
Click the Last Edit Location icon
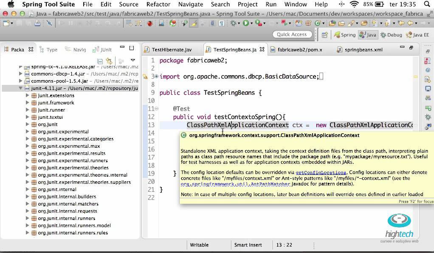tap(401, 23)
